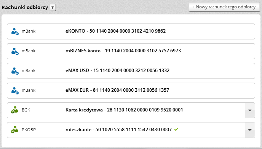Click the BGK bank label
The image size is (262, 149).
(26, 110)
